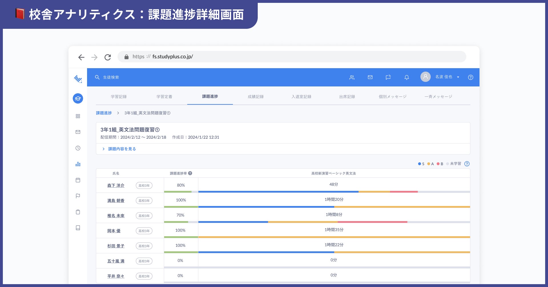Click the browser URL address bar
548x287 pixels.
tap(291, 57)
